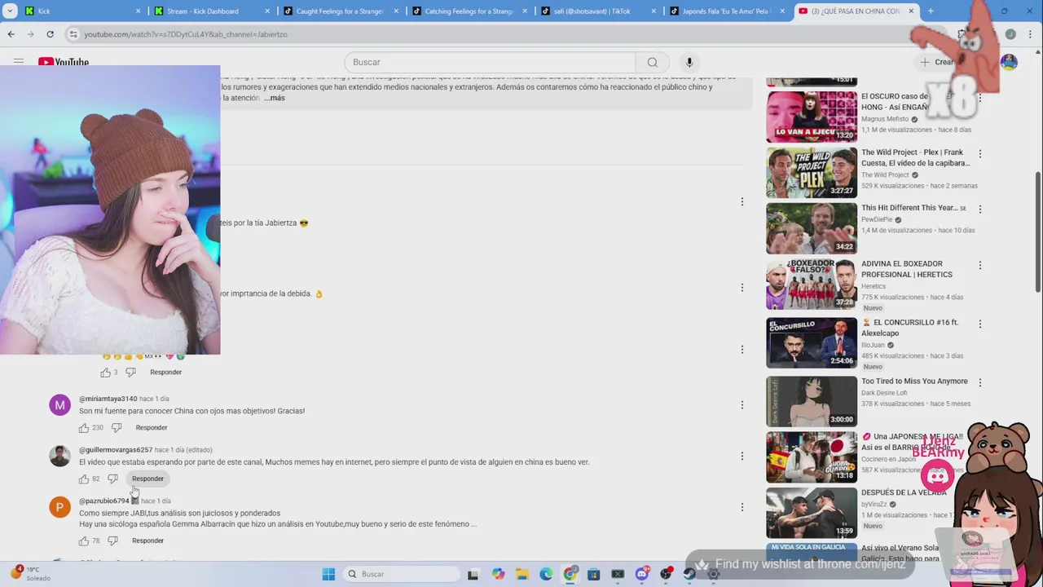Close the '¿QUÉ PASA EN CHINA' tab
The width and height of the screenshot is (1043, 587).
[911, 11]
